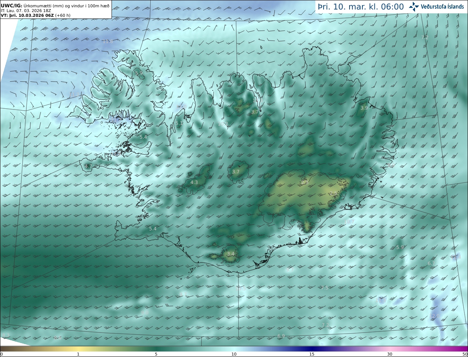The height and width of the screenshot is (357, 468).
Task: Click the 11.8 value label on the map
Action: 107,41
